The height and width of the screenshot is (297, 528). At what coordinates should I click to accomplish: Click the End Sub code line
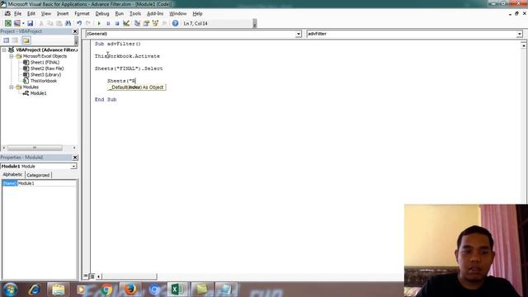pos(106,100)
